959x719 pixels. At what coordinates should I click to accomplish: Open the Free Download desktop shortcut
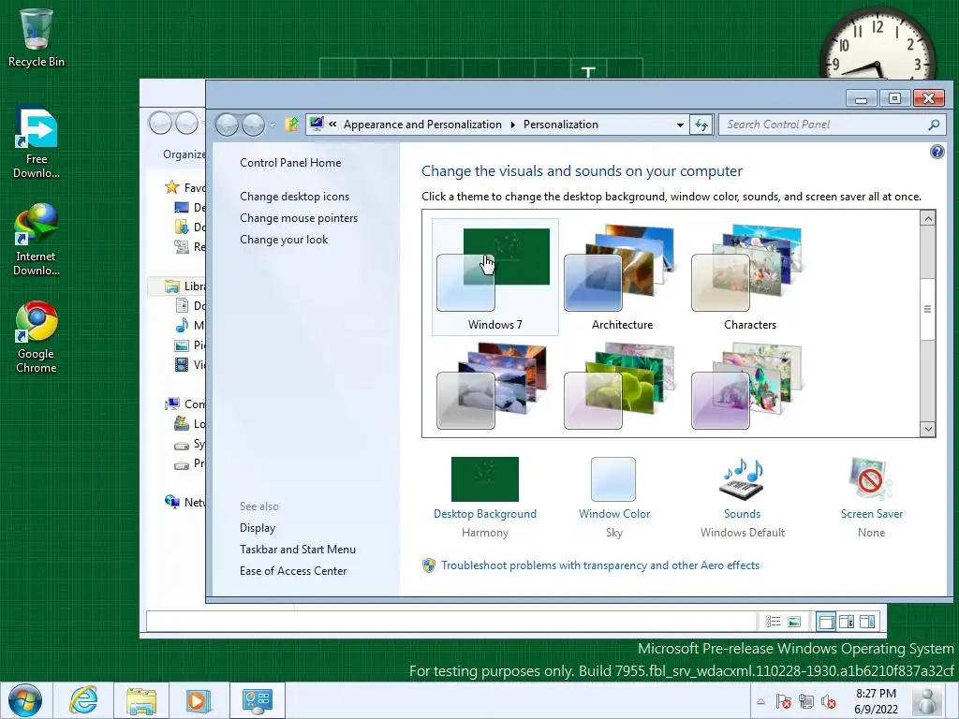pos(37,143)
